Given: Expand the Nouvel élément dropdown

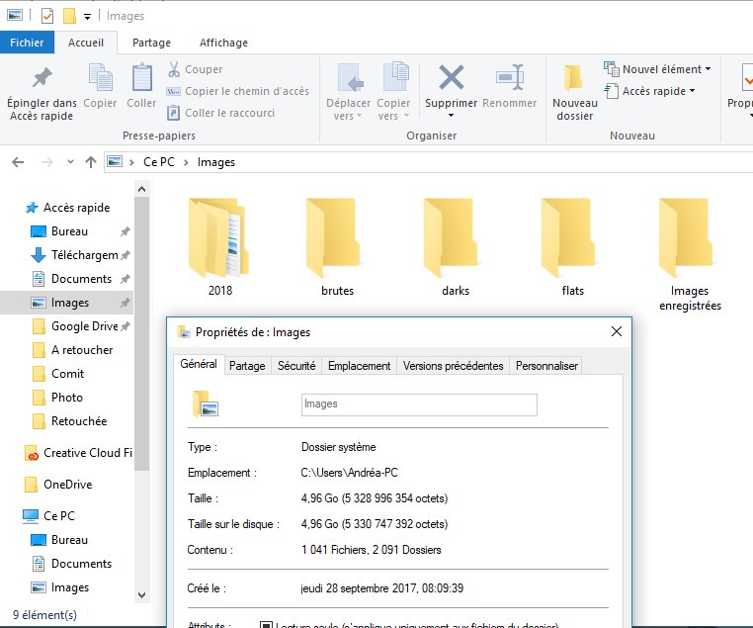Looking at the screenshot, I should tap(659, 69).
